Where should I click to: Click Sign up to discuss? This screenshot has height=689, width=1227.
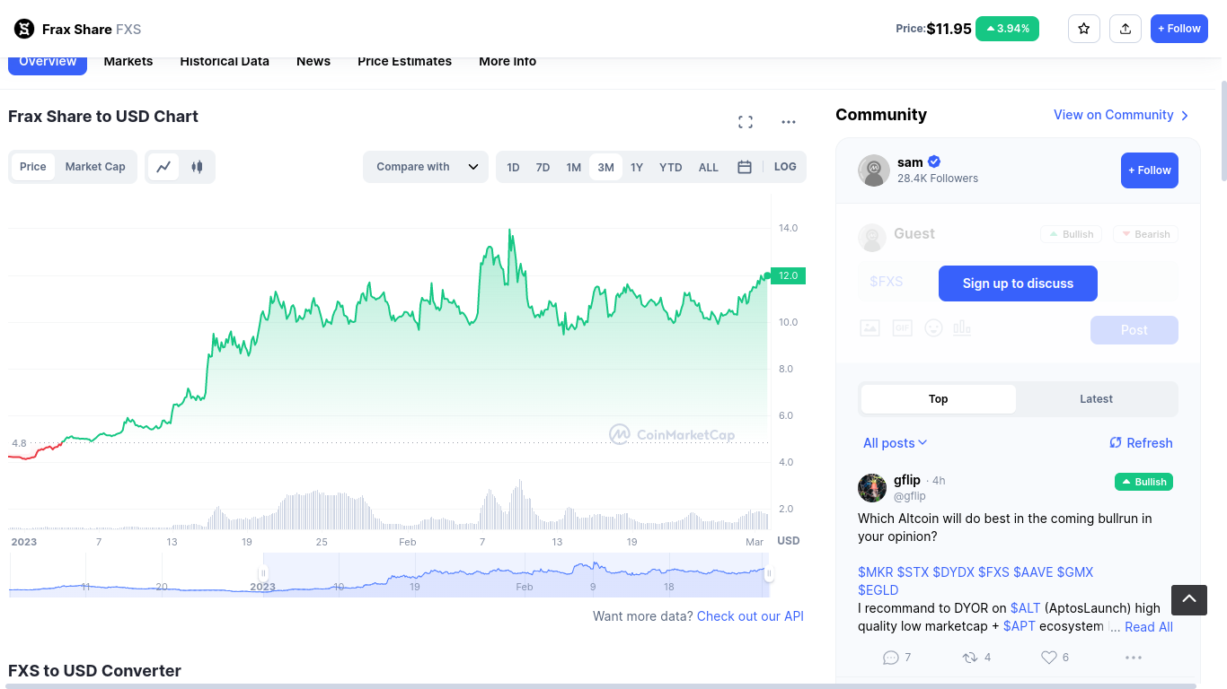[1018, 283]
